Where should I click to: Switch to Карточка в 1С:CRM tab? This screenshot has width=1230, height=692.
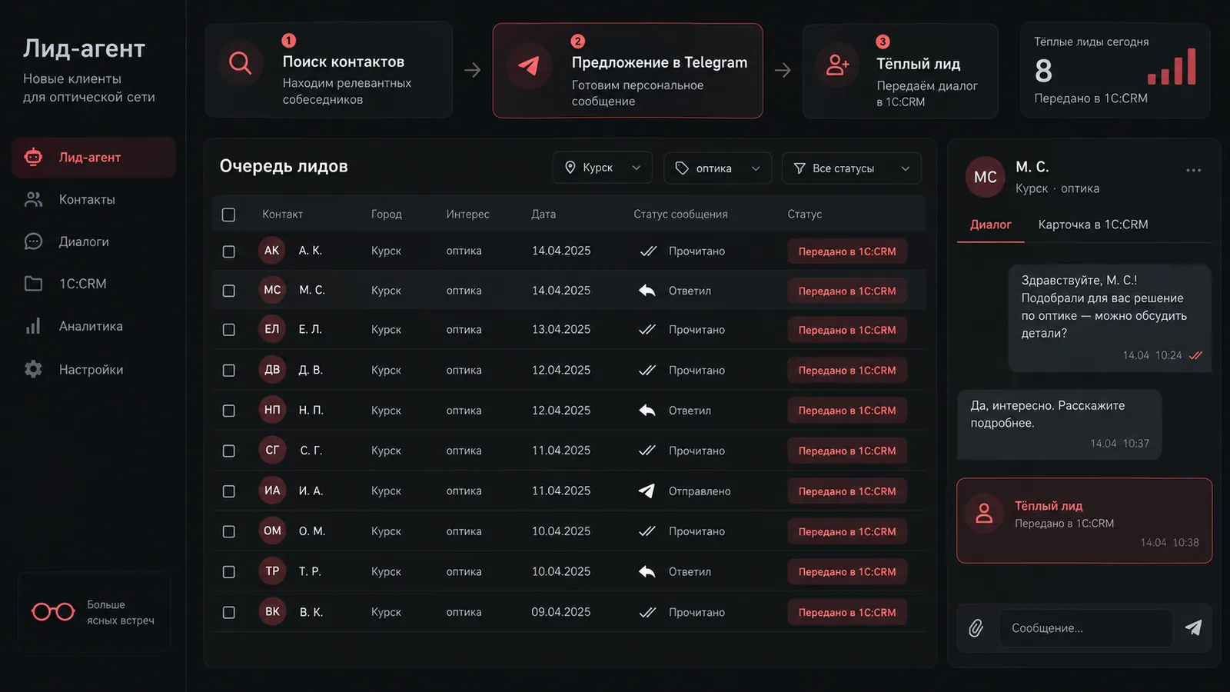1093,225
